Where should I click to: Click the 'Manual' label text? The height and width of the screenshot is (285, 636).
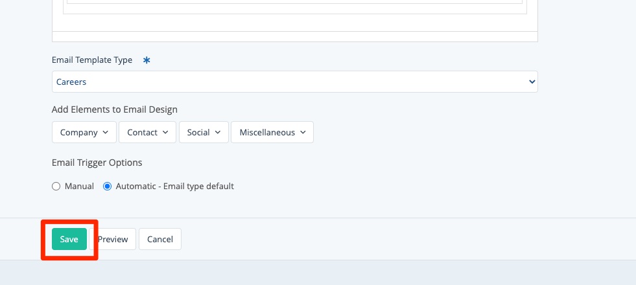(x=79, y=187)
